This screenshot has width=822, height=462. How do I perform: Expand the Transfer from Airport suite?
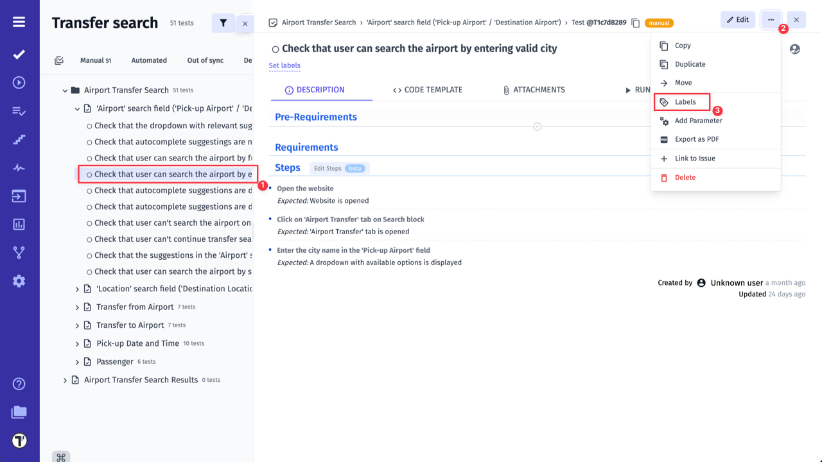point(77,307)
